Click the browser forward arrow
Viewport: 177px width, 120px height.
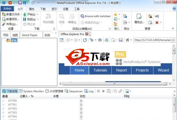pyautogui.click(x=76, y=40)
